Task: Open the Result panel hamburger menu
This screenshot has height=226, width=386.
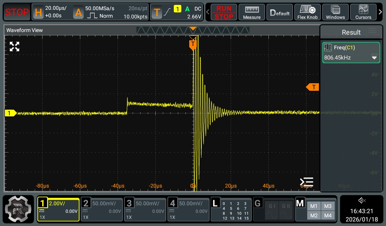Action: [372, 31]
